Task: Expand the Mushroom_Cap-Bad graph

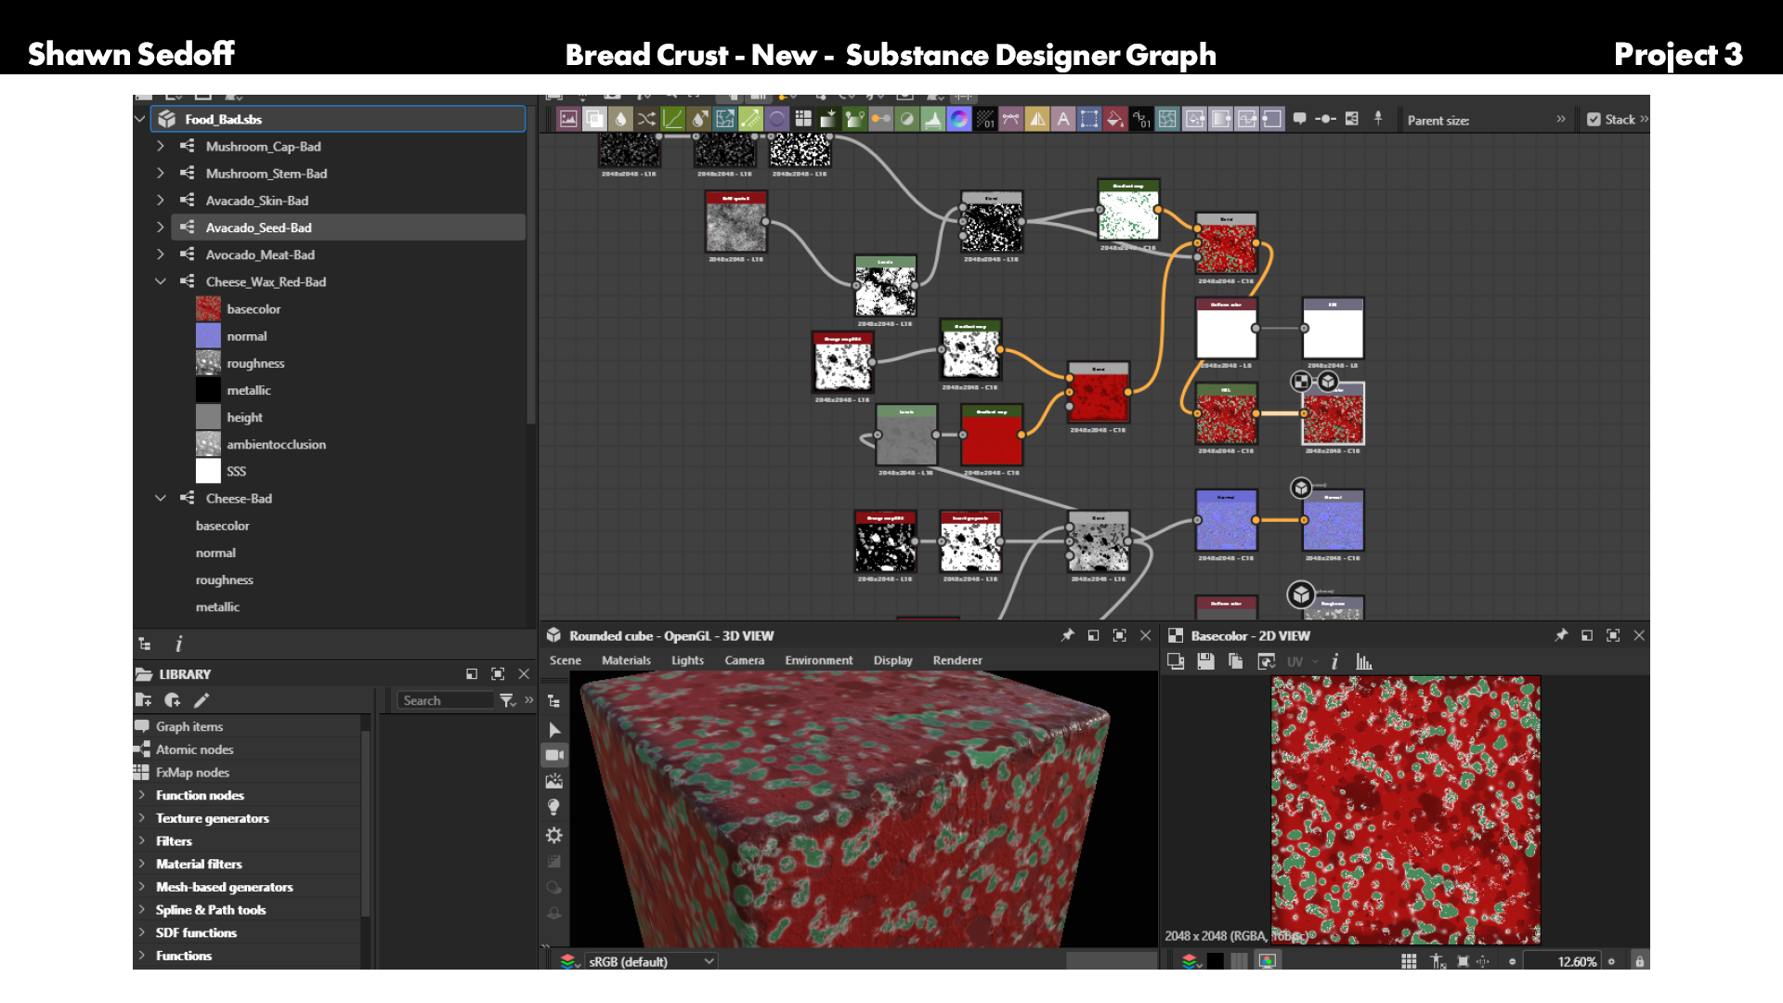Action: pyautogui.click(x=161, y=147)
